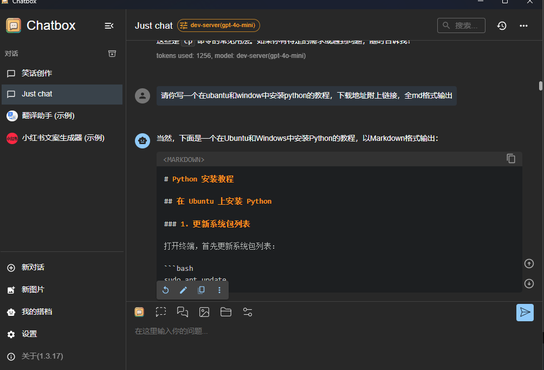Viewport: 544px width, 370px height.
Task: Click the '## 在 Ubuntu 上安装 Python' line
Action: 218,202
